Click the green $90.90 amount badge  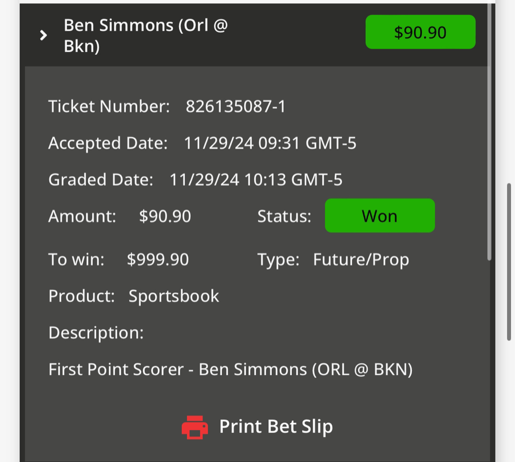[x=420, y=32]
